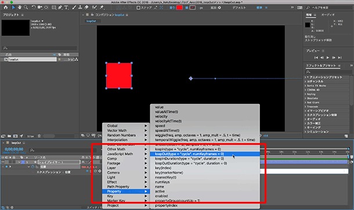Toggle lock switch for Shape Layer 1

(x=14, y=162)
